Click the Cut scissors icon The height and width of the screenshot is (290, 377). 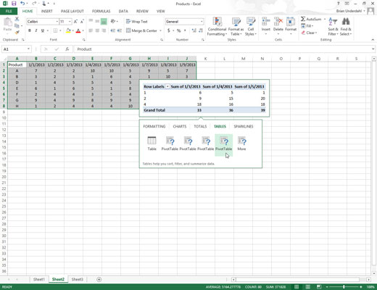[x=17, y=19]
